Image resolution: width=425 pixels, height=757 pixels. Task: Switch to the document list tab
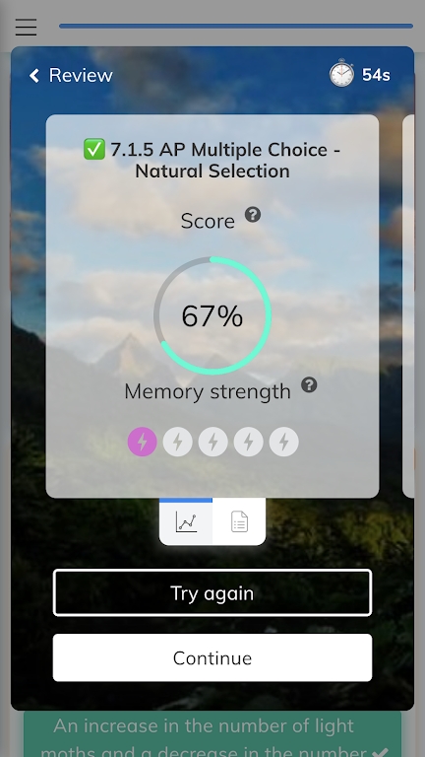pyautogui.click(x=239, y=521)
